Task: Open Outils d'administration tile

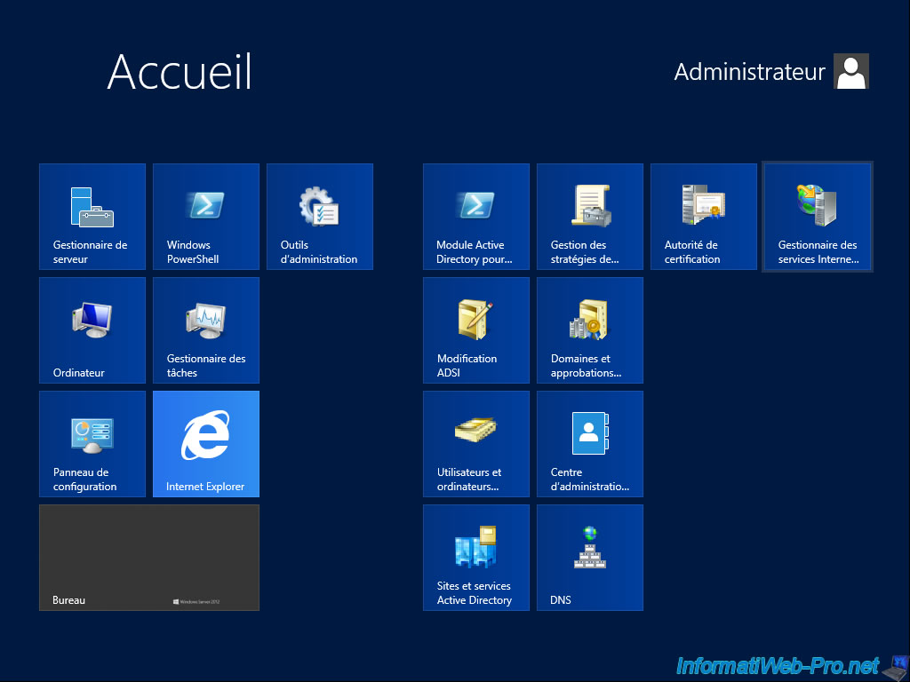Action: [x=320, y=217]
